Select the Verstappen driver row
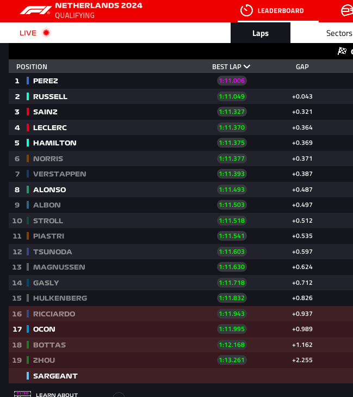353x397 pixels. 181,174
